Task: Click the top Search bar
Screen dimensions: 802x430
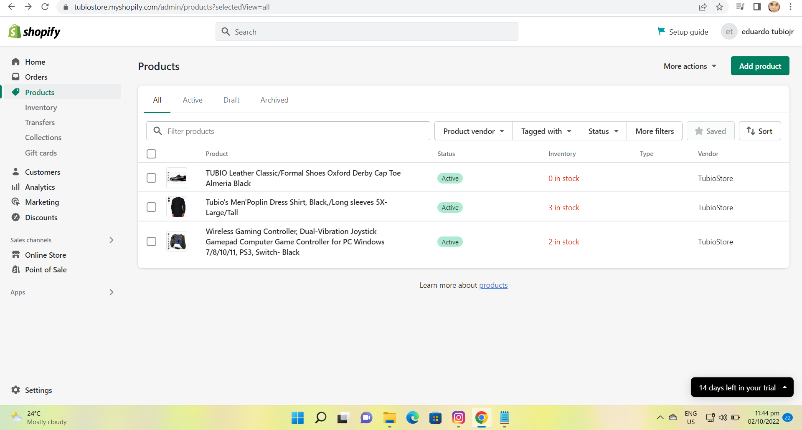Action: pyautogui.click(x=367, y=32)
